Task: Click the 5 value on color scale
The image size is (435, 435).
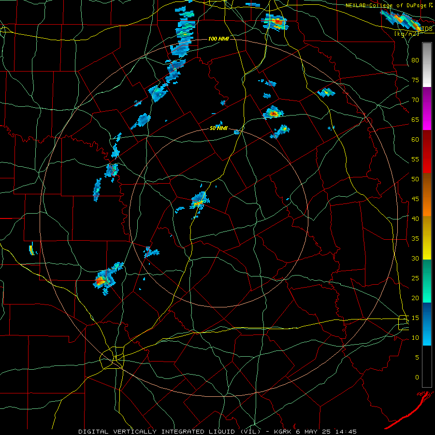Action: [417, 358]
